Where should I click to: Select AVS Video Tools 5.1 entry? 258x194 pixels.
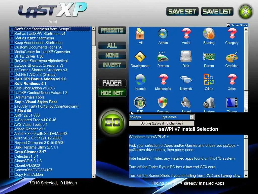pyautogui.click(x=31, y=124)
